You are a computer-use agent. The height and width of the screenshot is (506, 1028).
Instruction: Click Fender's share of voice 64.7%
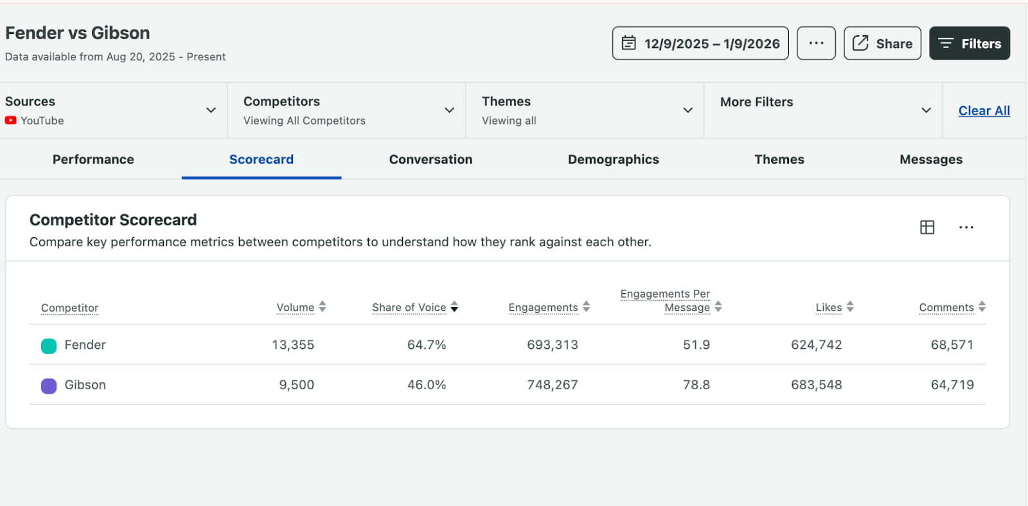coord(427,344)
